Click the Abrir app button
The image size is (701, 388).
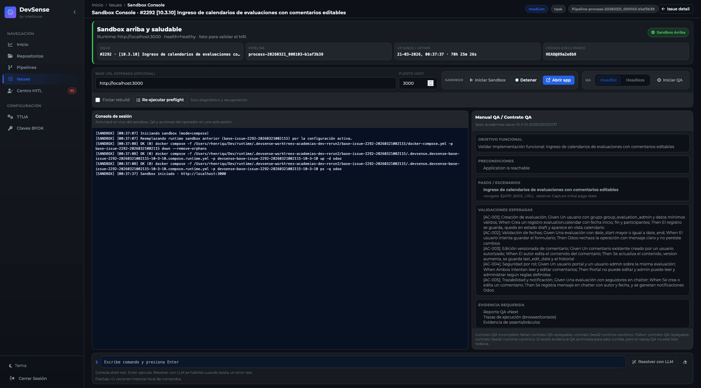[558, 80]
